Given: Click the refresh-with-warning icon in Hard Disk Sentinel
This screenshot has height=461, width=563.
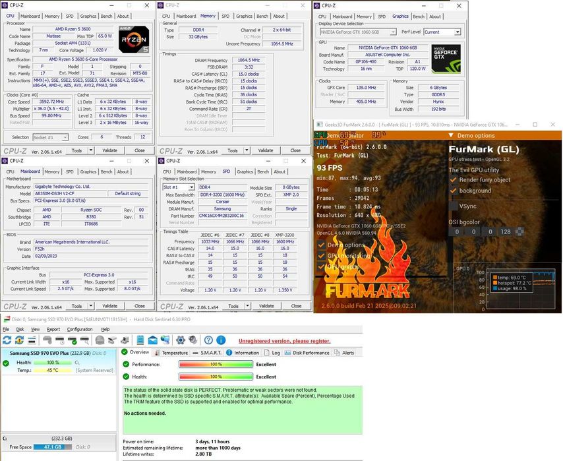Looking at the screenshot, I should point(19,340).
